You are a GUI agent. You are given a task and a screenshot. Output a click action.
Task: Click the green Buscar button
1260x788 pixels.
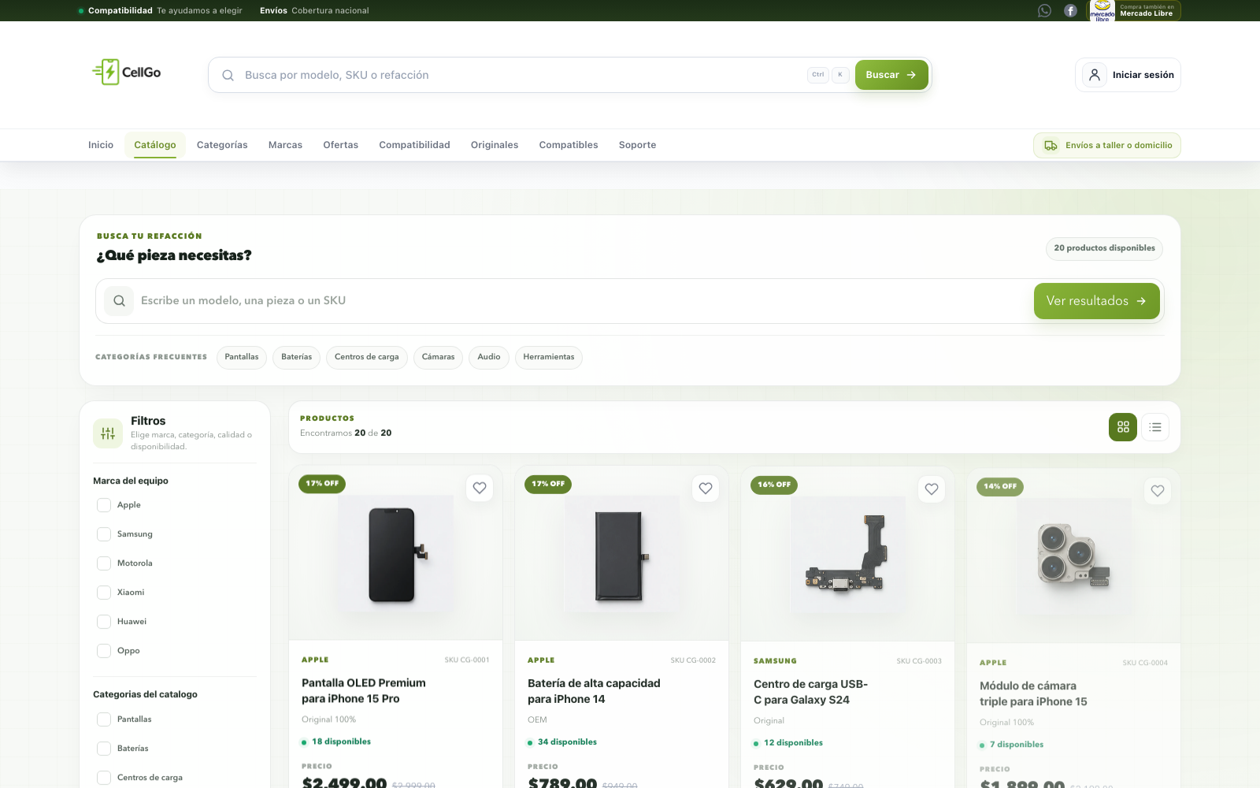(x=891, y=75)
